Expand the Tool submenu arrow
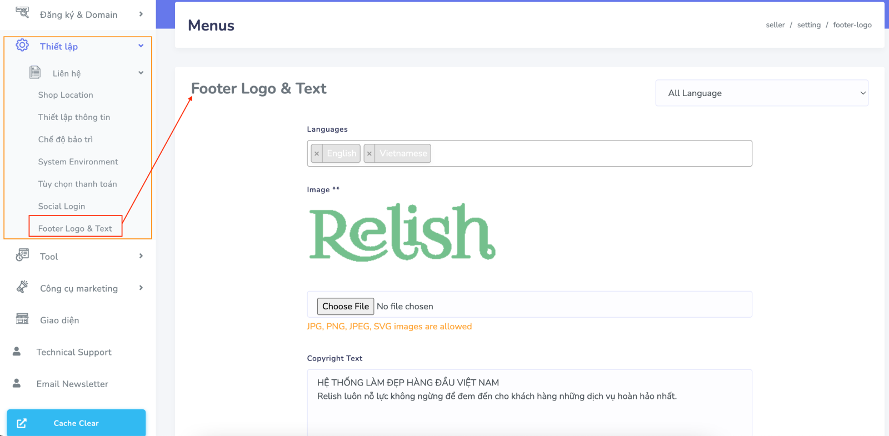 coord(141,256)
